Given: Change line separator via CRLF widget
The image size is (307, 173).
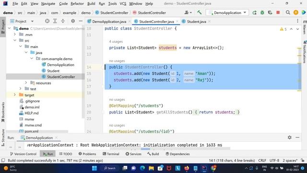Looking at the screenshot, I should click(x=262, y=161).
